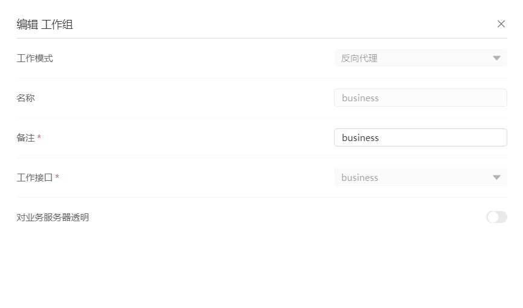Focus the 名称 input field
523x308 pixels.
pyautogui.click(x=420, y=98)
